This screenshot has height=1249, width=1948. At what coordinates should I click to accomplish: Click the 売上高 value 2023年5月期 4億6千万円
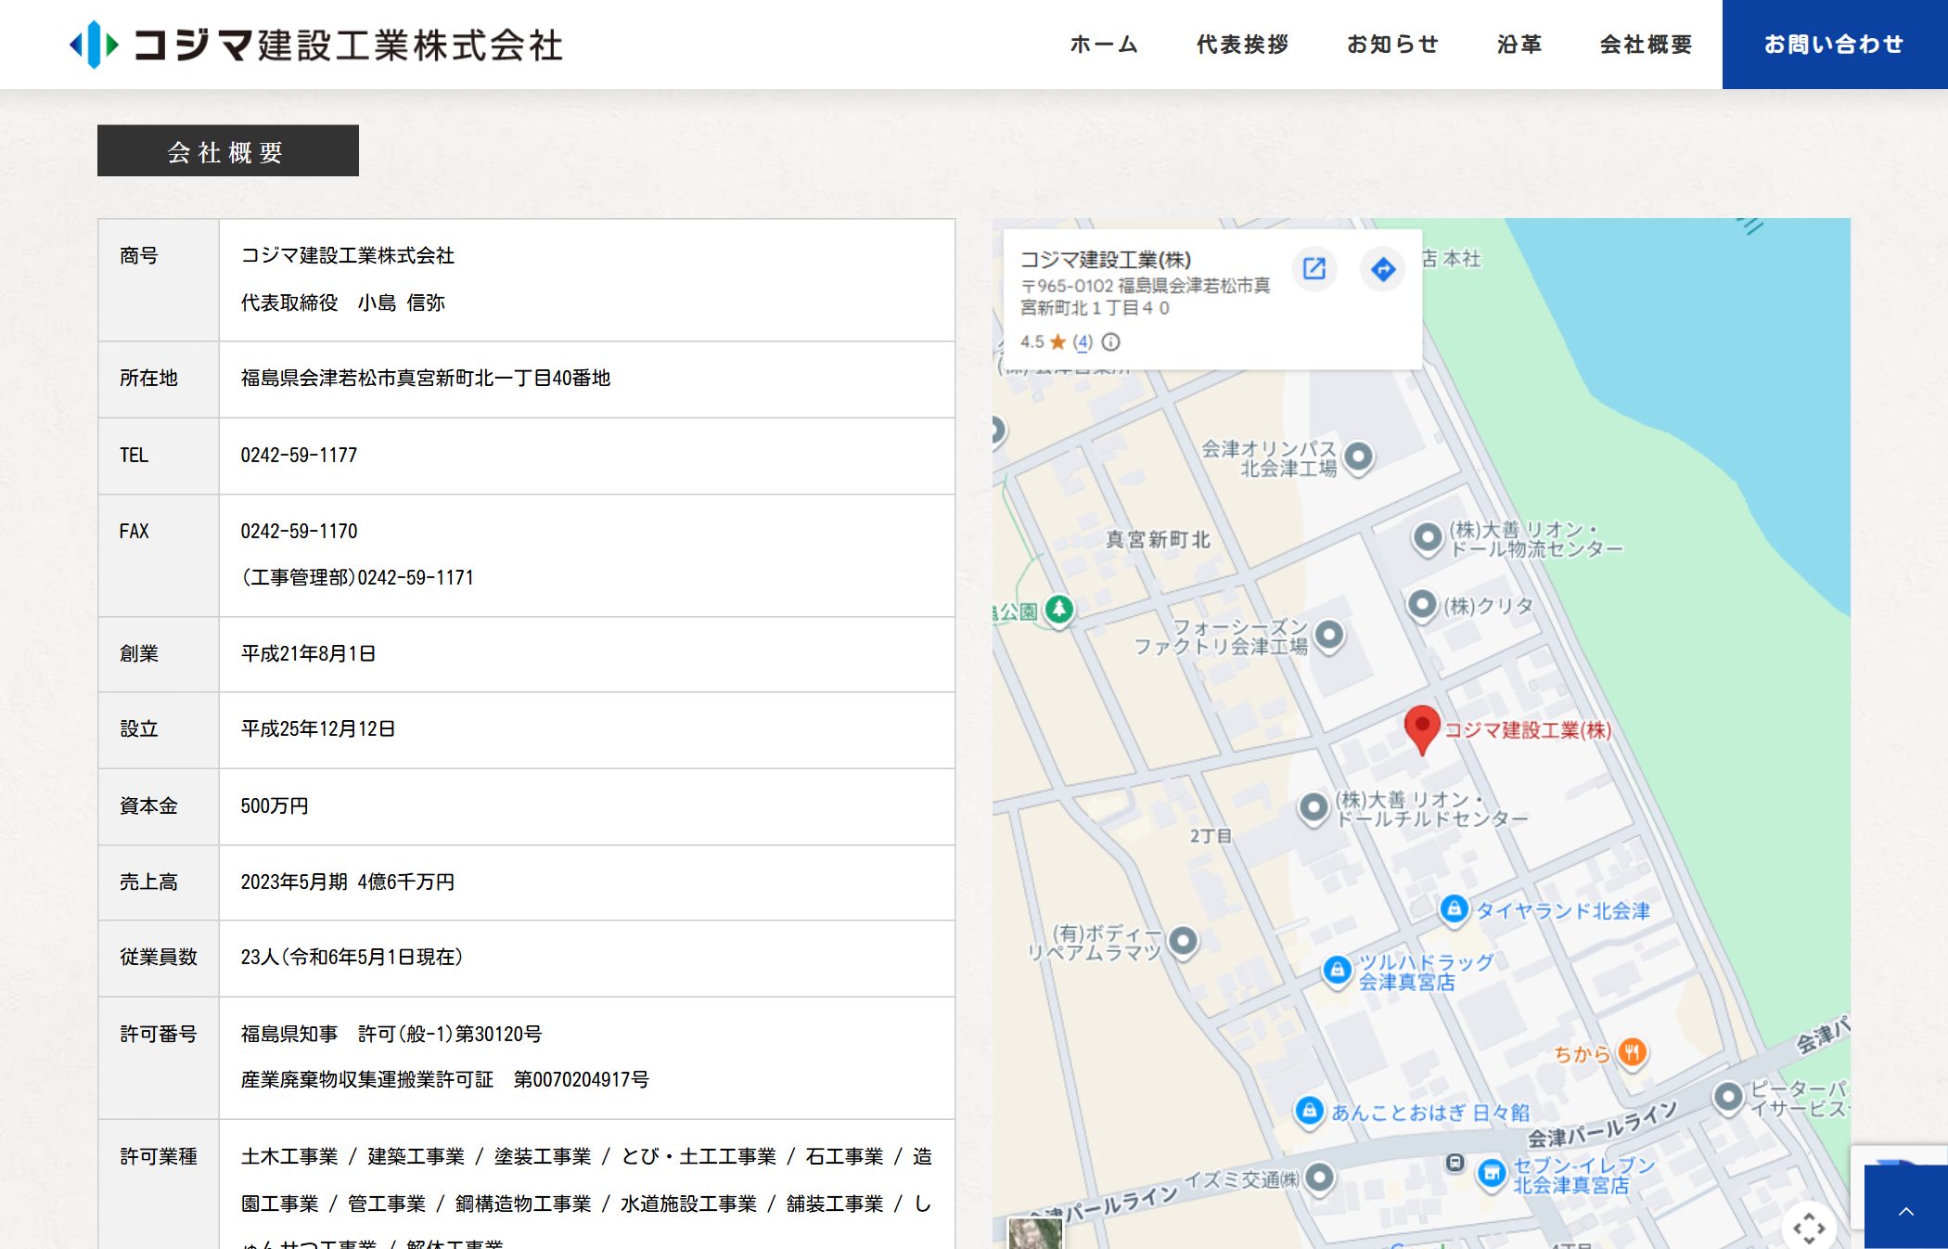pyautogui.click(x=348, y=882)
